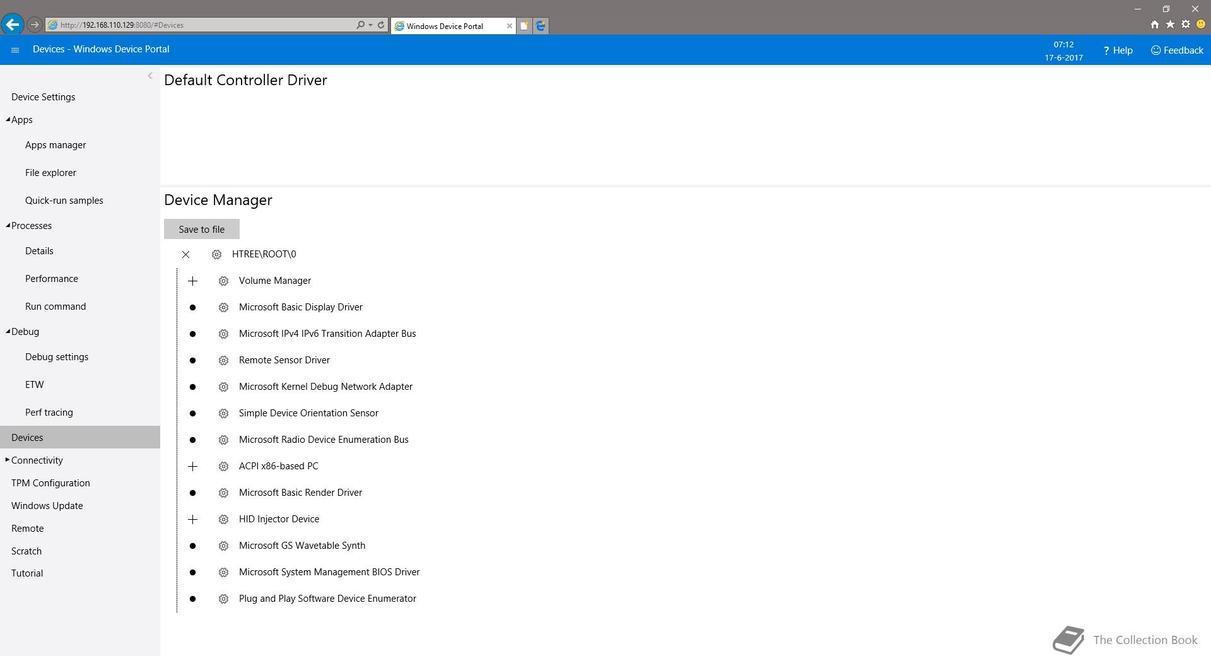Click the Edge browser icon beside tabs
The width and height of the screenshot is (1211, 656).
(541, 26)
